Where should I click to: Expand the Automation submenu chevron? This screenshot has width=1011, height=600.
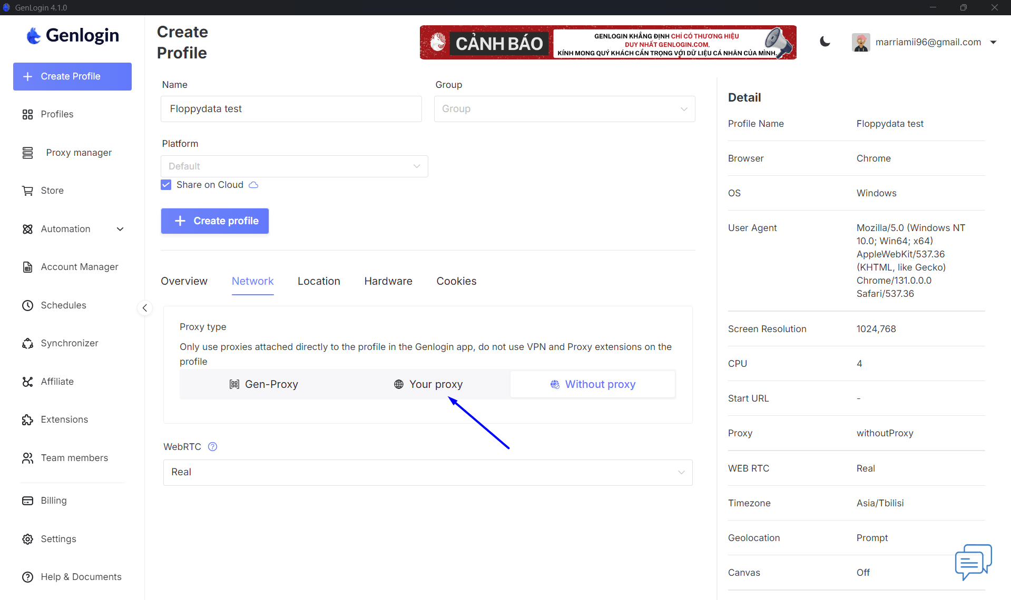[120, 229]
